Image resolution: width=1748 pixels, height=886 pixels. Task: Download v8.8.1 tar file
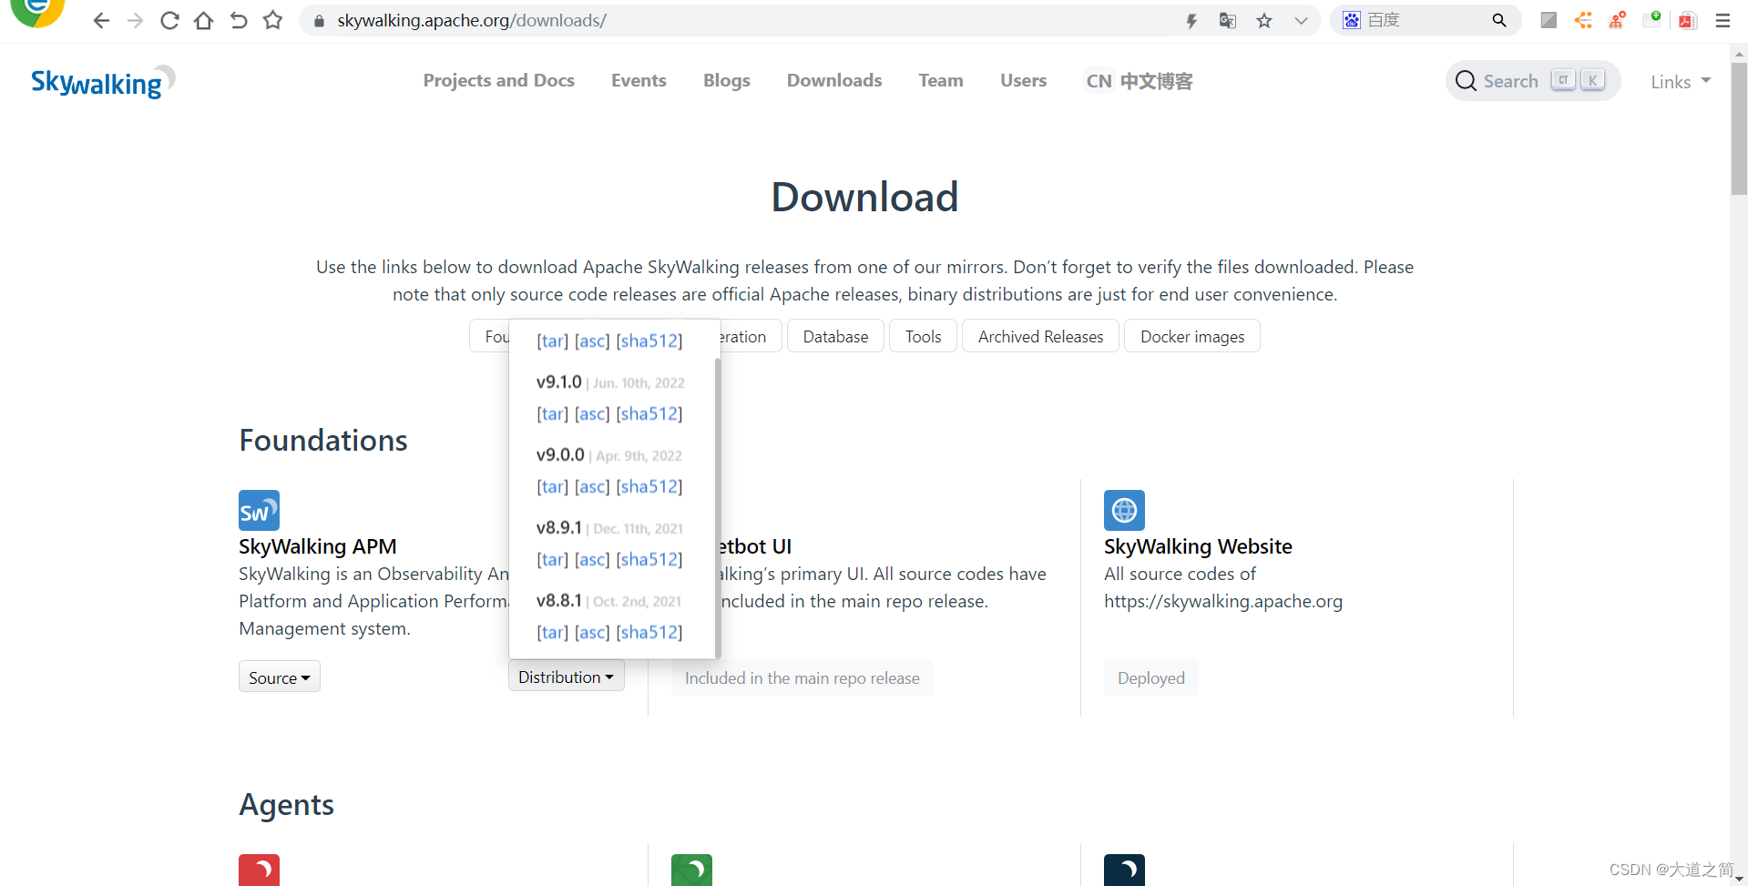point(552,632)
